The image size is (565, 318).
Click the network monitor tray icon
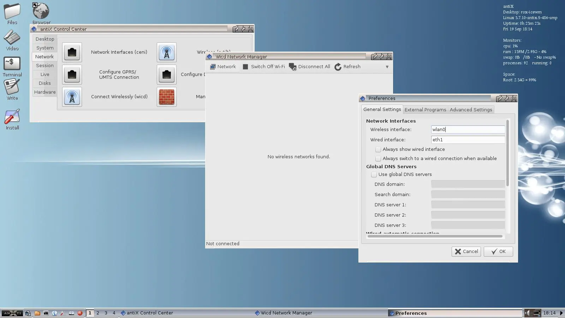click(536, 313)
